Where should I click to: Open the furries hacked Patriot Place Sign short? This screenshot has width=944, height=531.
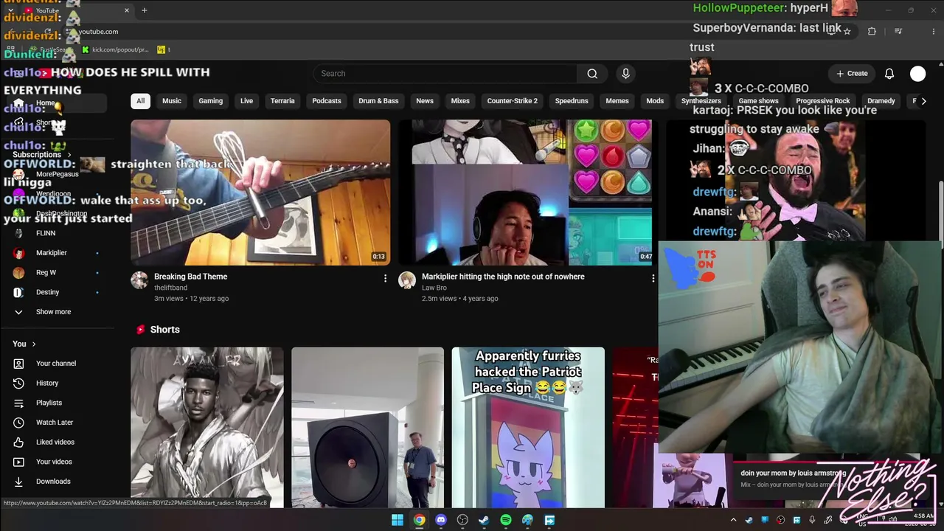[528, 428]
